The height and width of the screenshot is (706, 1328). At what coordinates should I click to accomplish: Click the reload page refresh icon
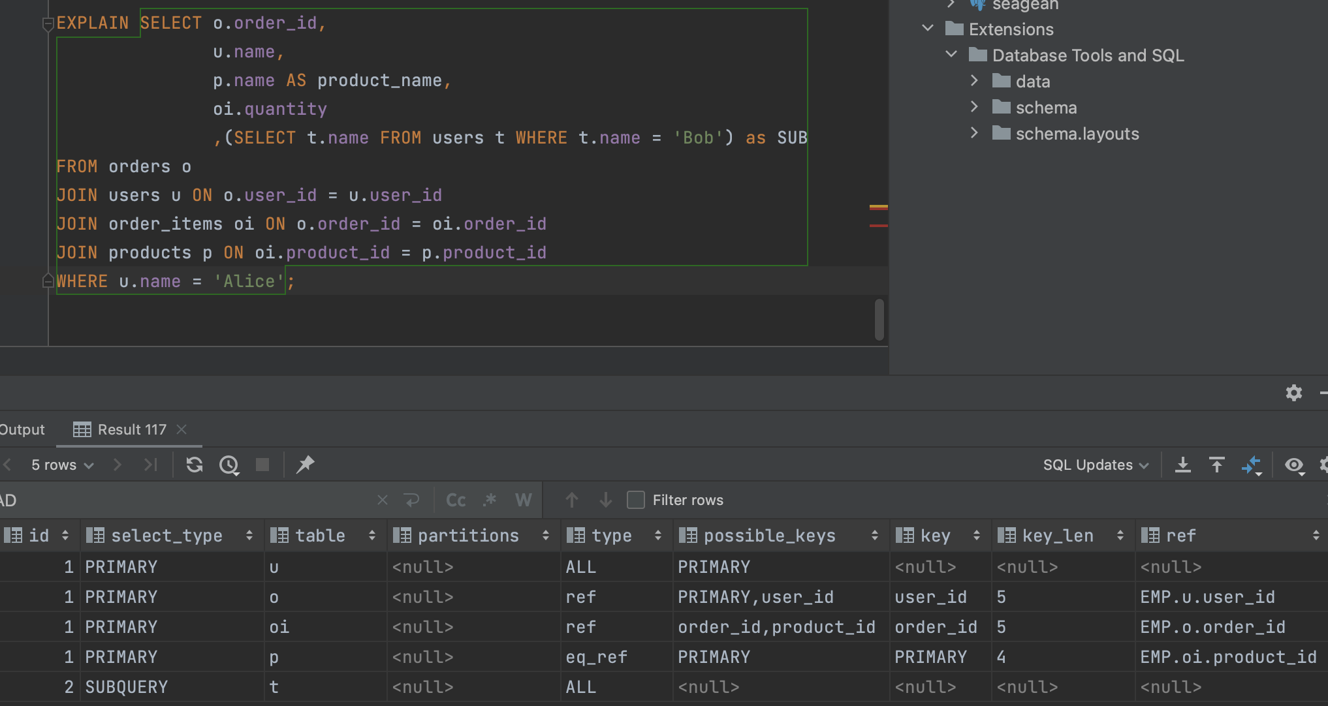click(194, 465)
